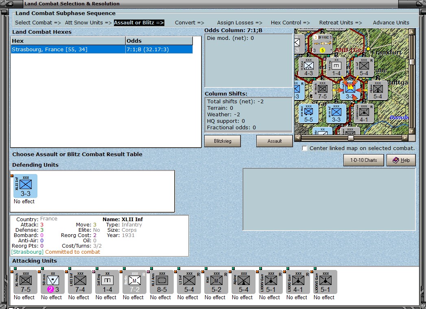Screen dimensions: 426x309
Task: Select the 1st Eng 1-4 attacking unit
Action: point(107,282)
